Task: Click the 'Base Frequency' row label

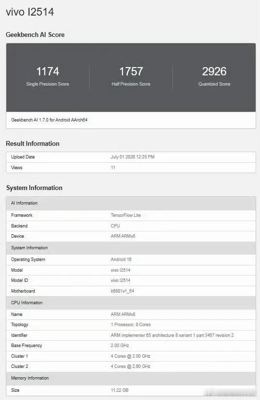Action: point(27,346)
